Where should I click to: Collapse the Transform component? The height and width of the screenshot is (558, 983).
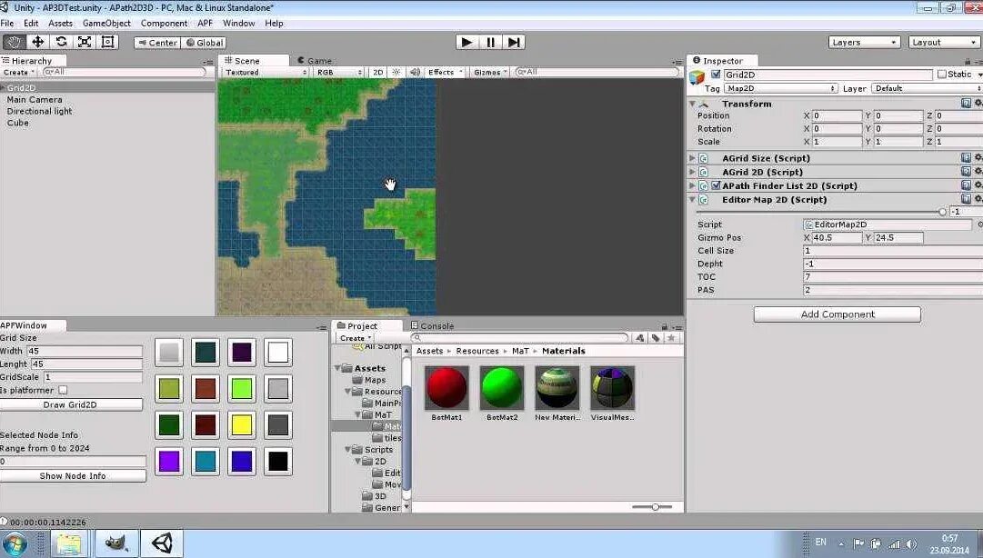click(692, 104)
